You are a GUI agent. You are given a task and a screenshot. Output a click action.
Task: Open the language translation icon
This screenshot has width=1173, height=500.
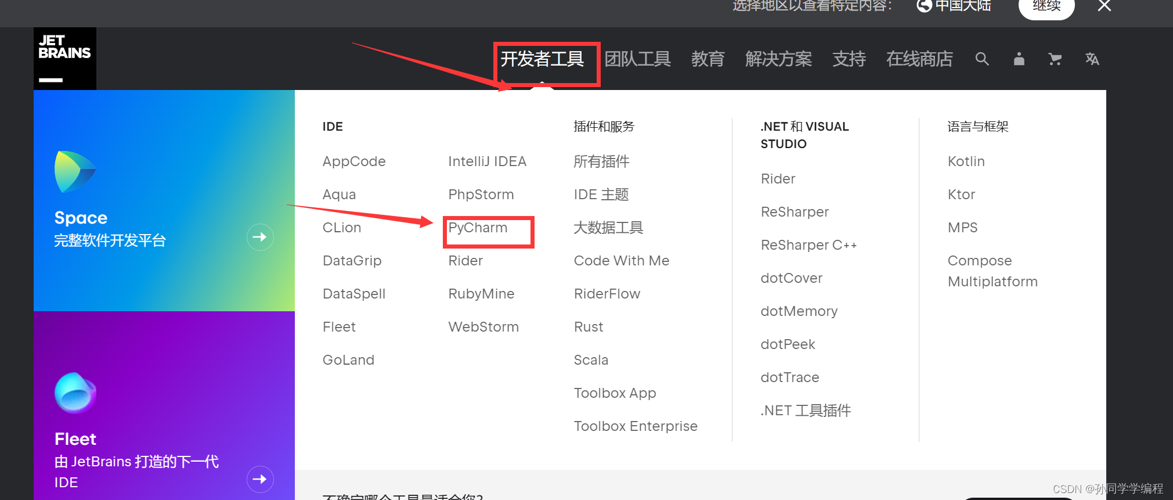[x=1092, y=59]
